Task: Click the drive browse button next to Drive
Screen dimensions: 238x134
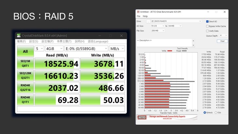Action: point(148,21)
